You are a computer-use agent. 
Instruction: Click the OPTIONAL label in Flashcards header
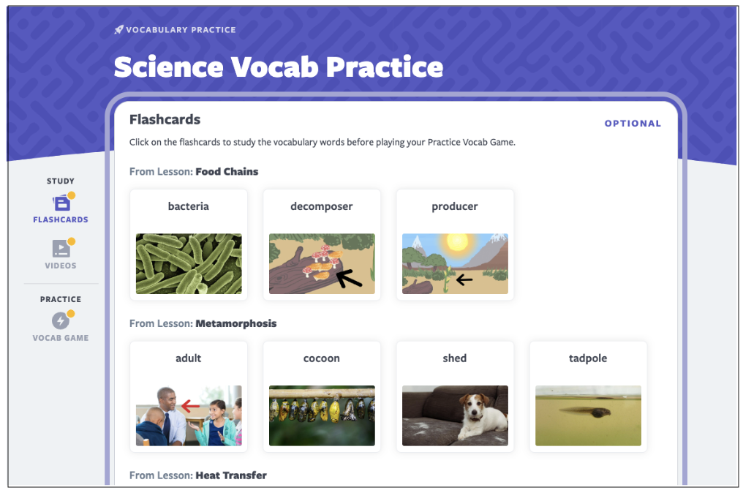(x=633, y=124)
